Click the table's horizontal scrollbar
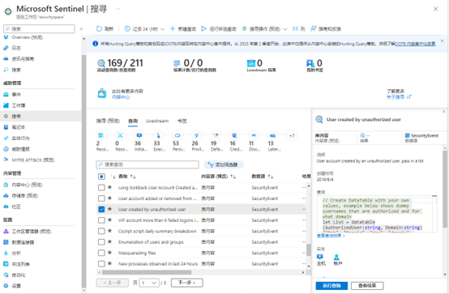Screen dimensions: 449x294 147,272
